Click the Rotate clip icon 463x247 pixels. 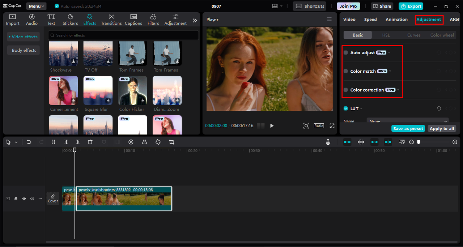[158, 142]
